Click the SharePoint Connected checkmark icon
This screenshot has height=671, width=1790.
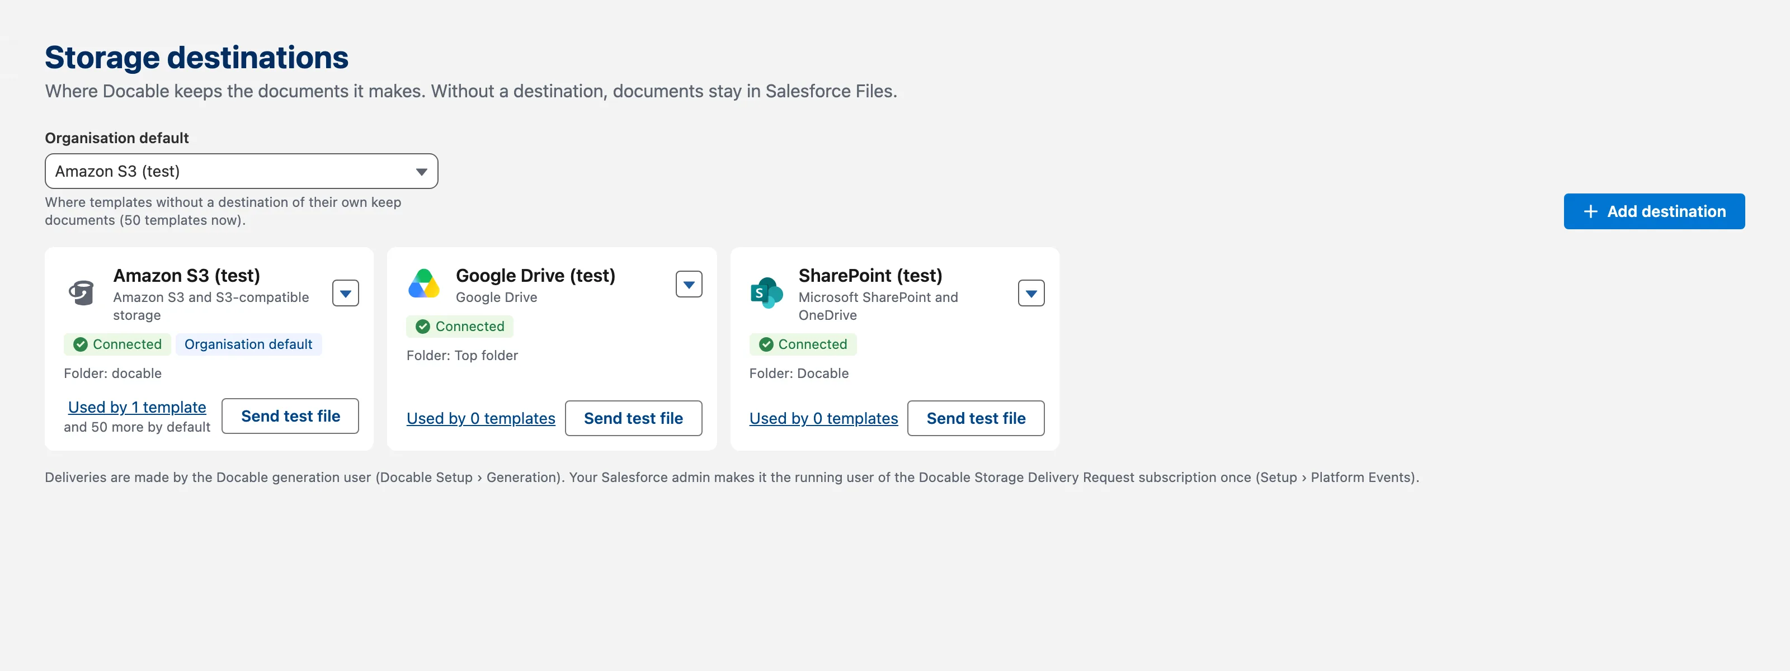point(766,344)
